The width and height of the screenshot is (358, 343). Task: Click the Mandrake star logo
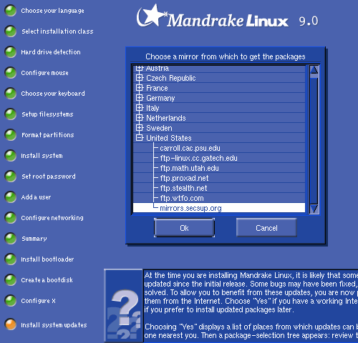click(x=151, y=16)
